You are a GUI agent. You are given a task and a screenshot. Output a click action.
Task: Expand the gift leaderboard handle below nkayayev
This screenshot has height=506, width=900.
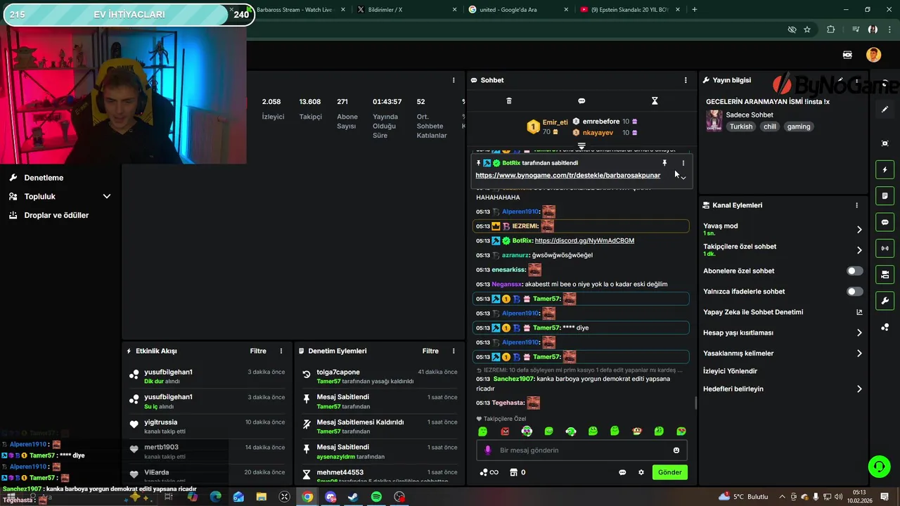pyautogui.click(x=581, y=145)
